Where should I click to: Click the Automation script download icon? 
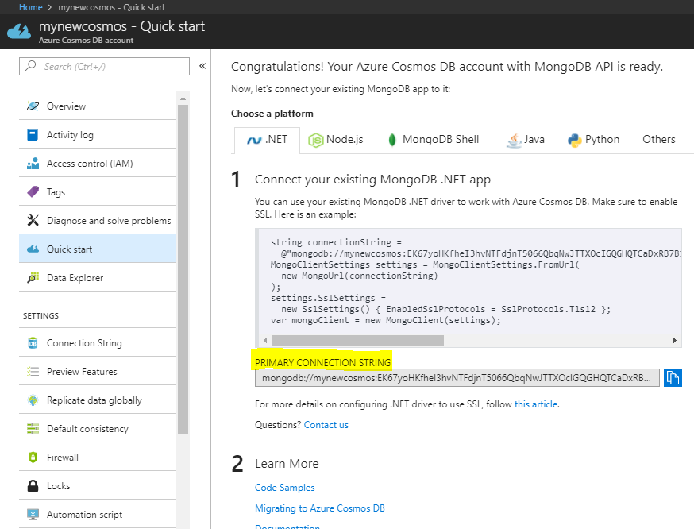[x=33, y=514]
